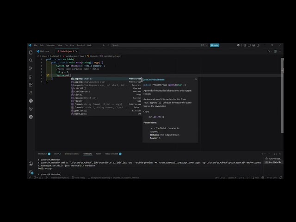This screenshot has height=222, width=296.
Task: Open the Edit menu
Action: (x=42, y=45)
